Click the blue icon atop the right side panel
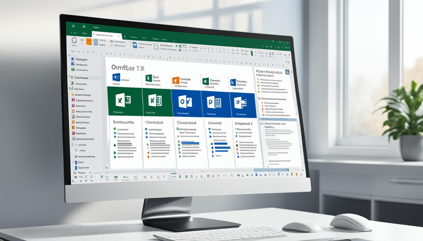 [x=287, y=72]
